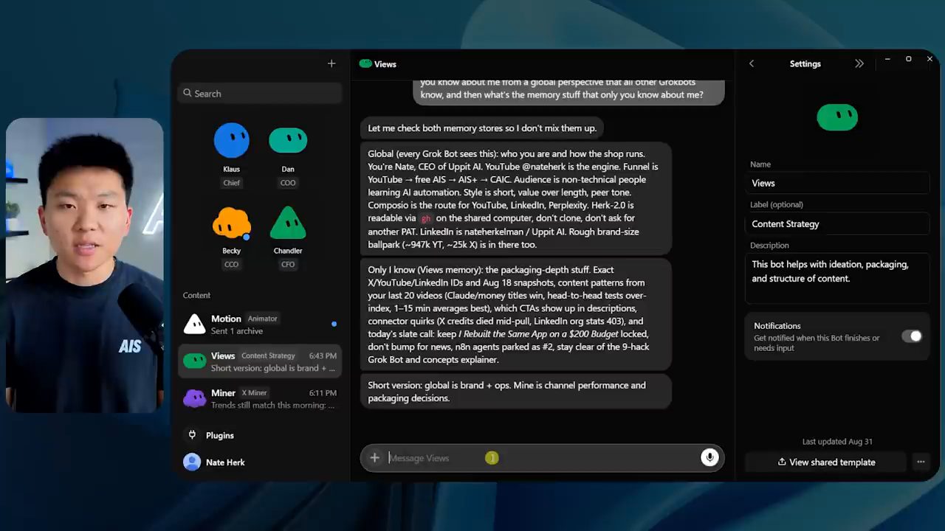Click the Search field in sidebar
This screenshot has height=531, width=945.
pyautogui.click(x=260, y=94)
